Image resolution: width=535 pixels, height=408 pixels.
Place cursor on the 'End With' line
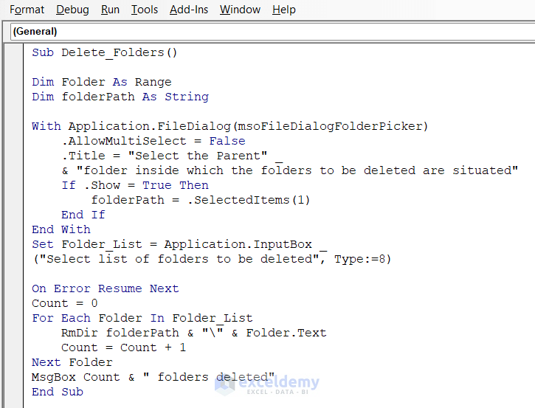[61, 229]
